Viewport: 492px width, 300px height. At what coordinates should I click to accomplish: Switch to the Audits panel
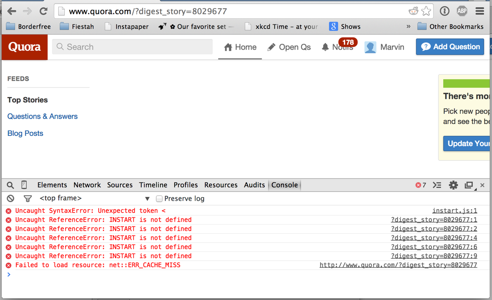point(255,185)
